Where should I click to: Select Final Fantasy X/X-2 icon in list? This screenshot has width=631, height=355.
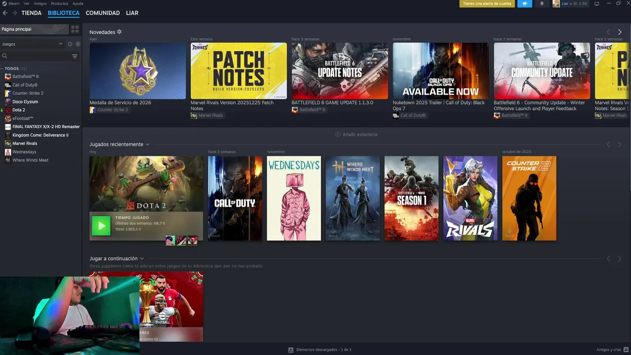(8, 127)
